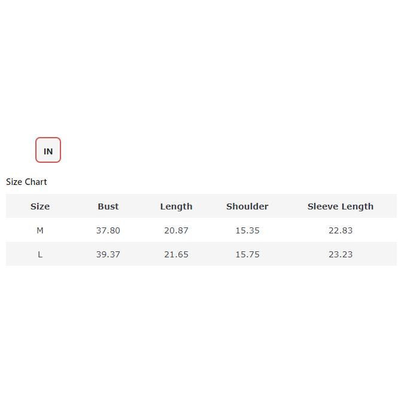401x401 pixels.
Task: Click length value 20.87
Action: [x=176, y=230]
